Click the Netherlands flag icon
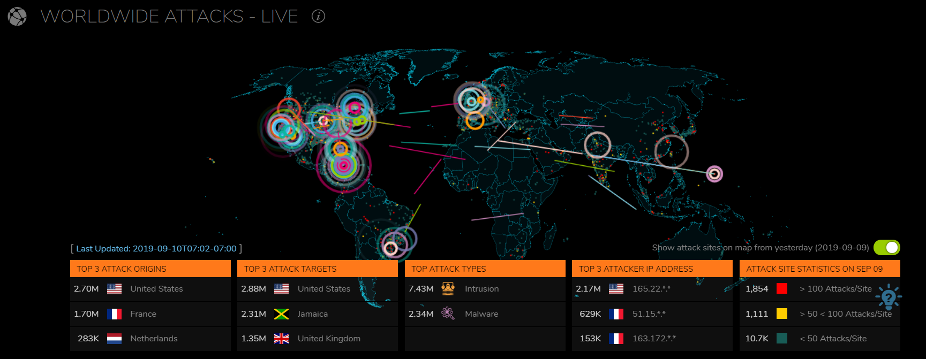Image resolution: width=926 pixels, height=359 pixels. pos(114,339)
